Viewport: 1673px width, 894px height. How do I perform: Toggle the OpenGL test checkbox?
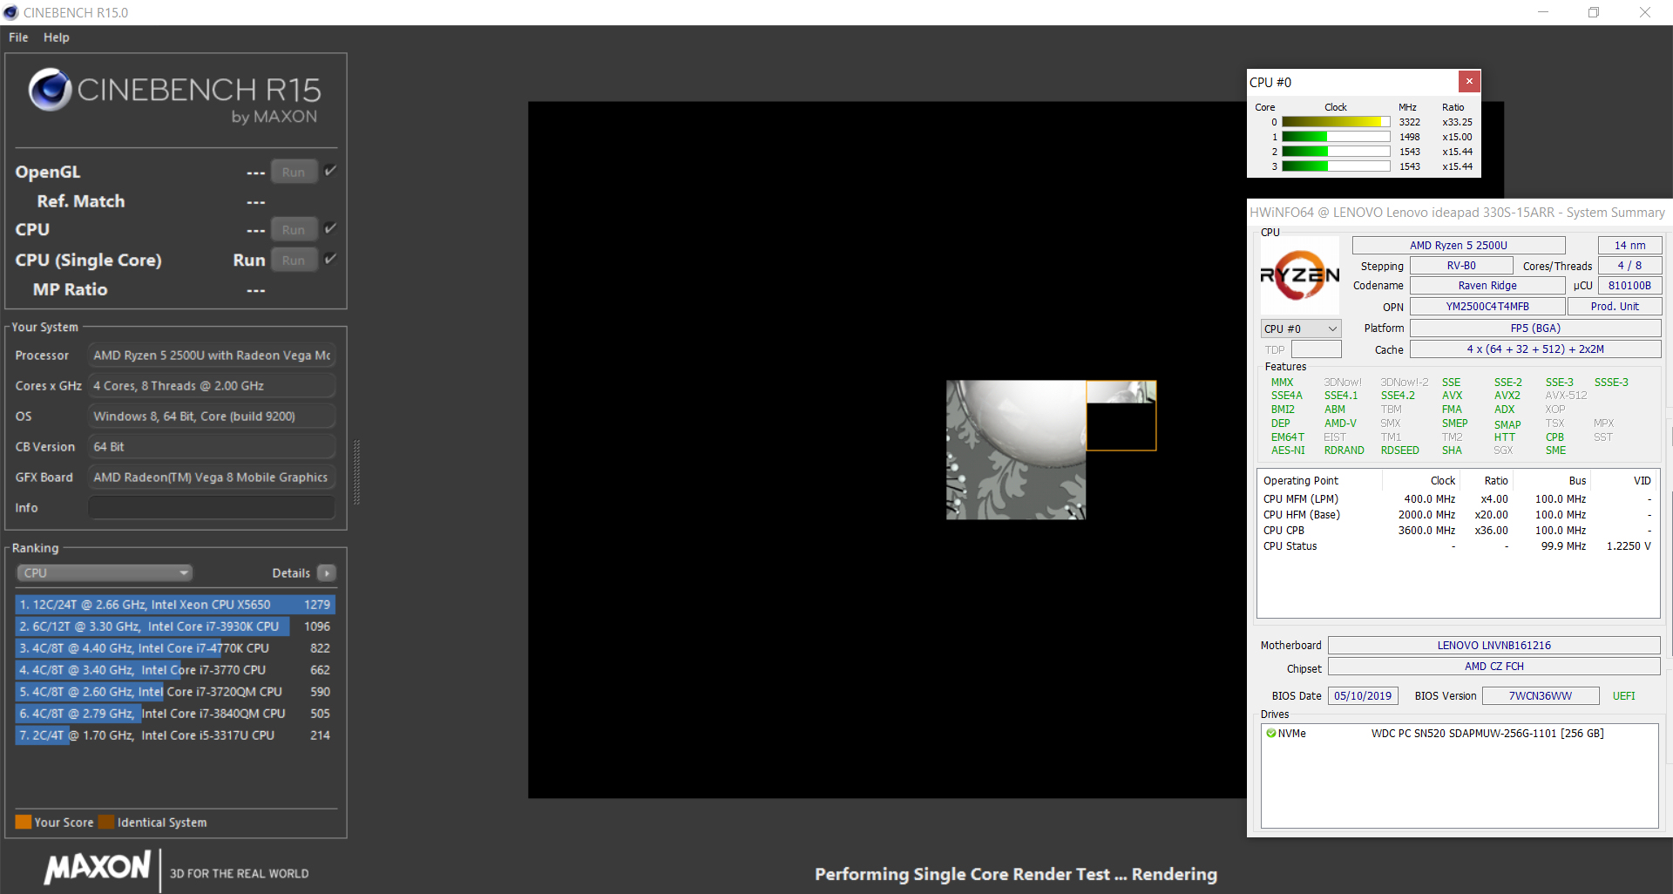[330, 171]
